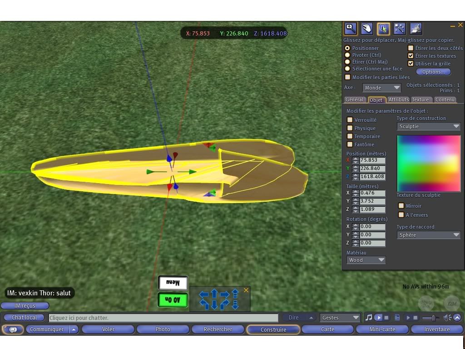465x349 pixels.
Task: Select the magic wand Create tool
Action: coord(399,29)
